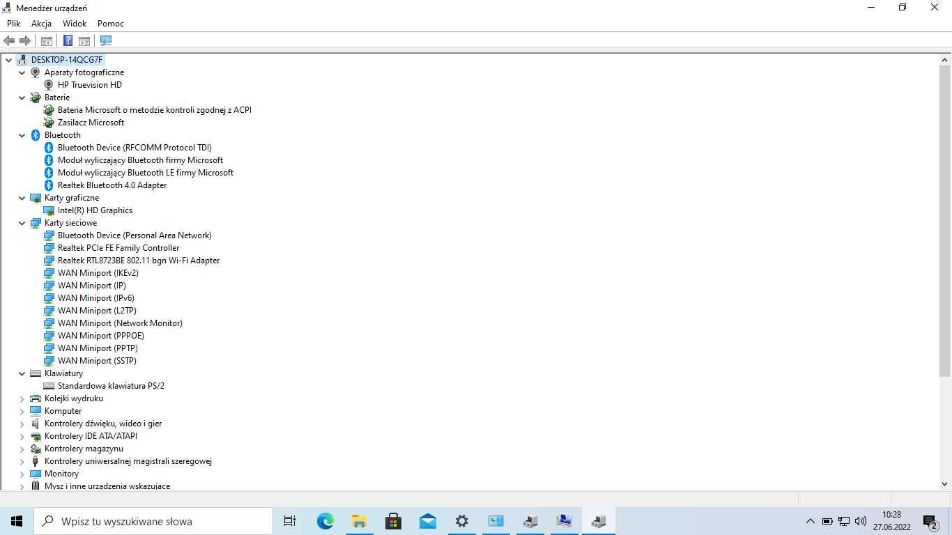Screen dimensions: 952x535
Task: Open the notification center icon with badge 2
Action: point(930,521)
